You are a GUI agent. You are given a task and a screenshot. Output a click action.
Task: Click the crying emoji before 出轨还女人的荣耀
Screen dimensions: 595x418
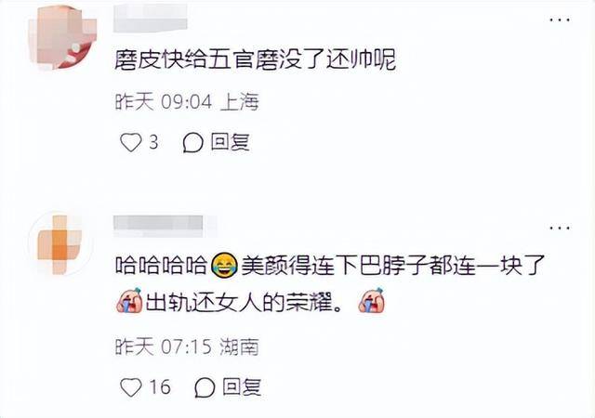coord(129,300)
